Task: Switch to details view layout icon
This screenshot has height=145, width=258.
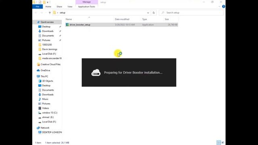Action: coord(218,143)
